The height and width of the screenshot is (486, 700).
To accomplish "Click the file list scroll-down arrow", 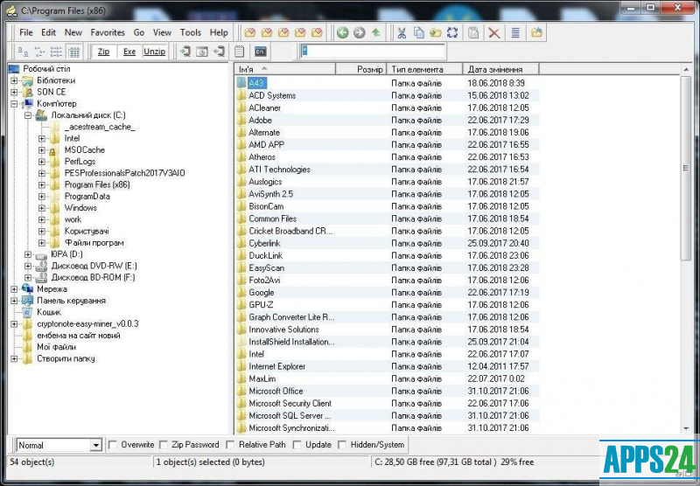I will (x=686, y=428).
